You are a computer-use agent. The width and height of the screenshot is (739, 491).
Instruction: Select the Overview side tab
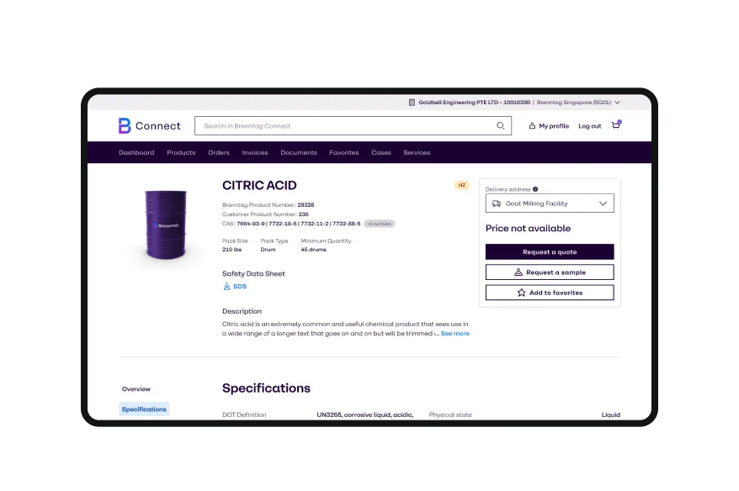(136, 388)
